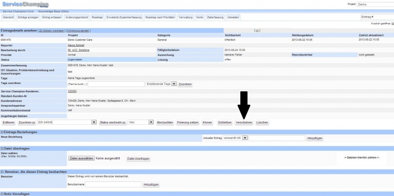Open Knowledge-Base (Wiki) link
The image size is (394, 196).
(x=53, y=11)
